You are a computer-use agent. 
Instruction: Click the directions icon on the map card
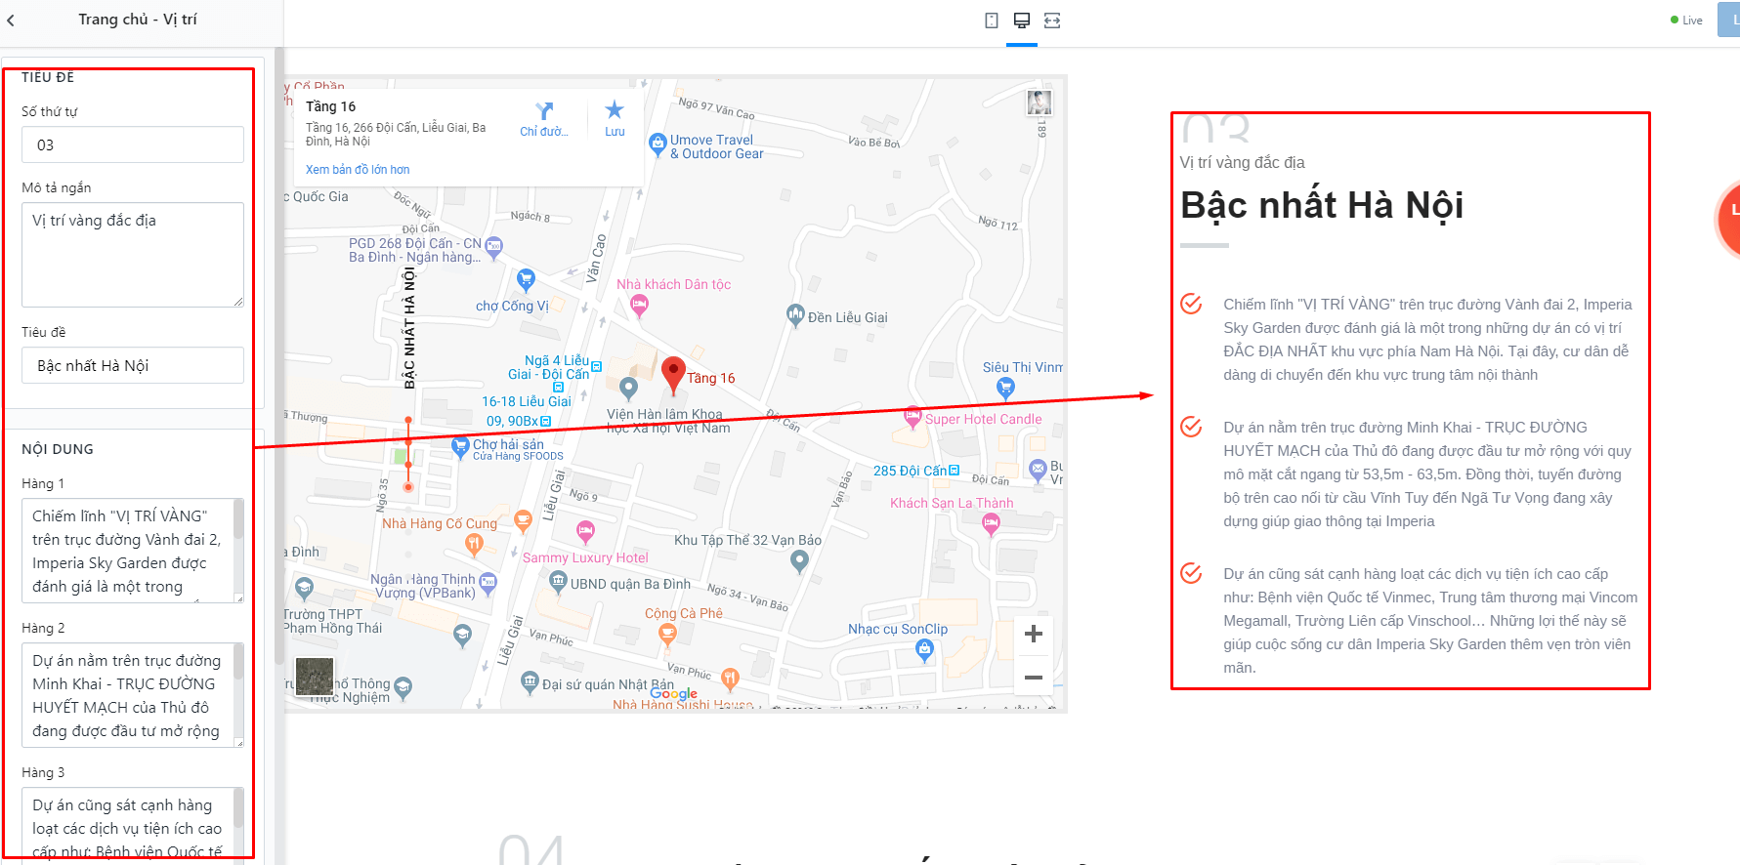(544, 110)
